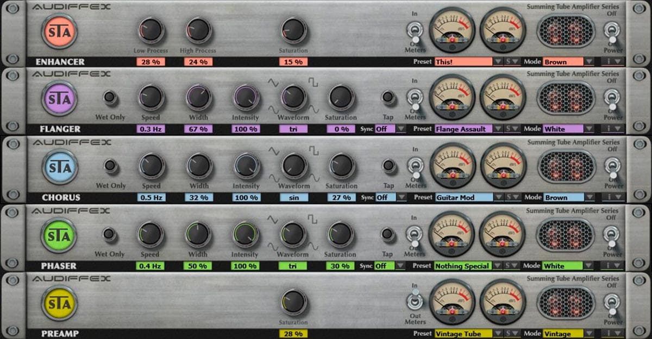Click the salmon STA logo on Enhancer
This screenshot has width=652, height=339.
[x=60, y=31]
